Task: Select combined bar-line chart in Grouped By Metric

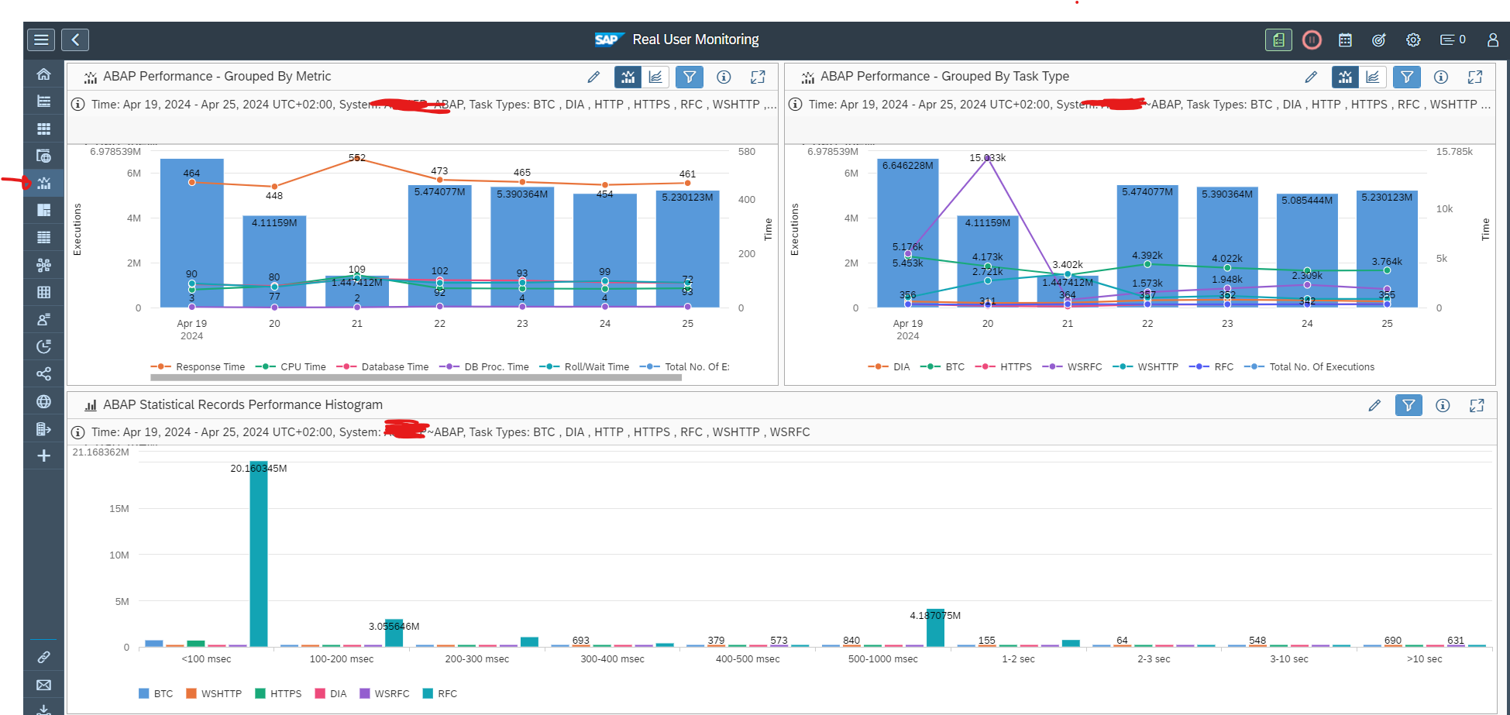Action: [x=628, y=77]
